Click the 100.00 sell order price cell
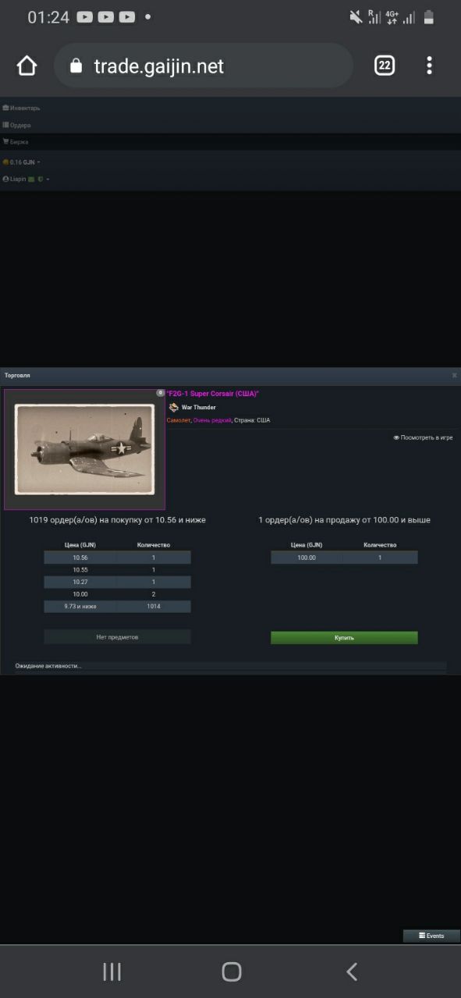This screenshot has height=998, width=461. [307, 557]
